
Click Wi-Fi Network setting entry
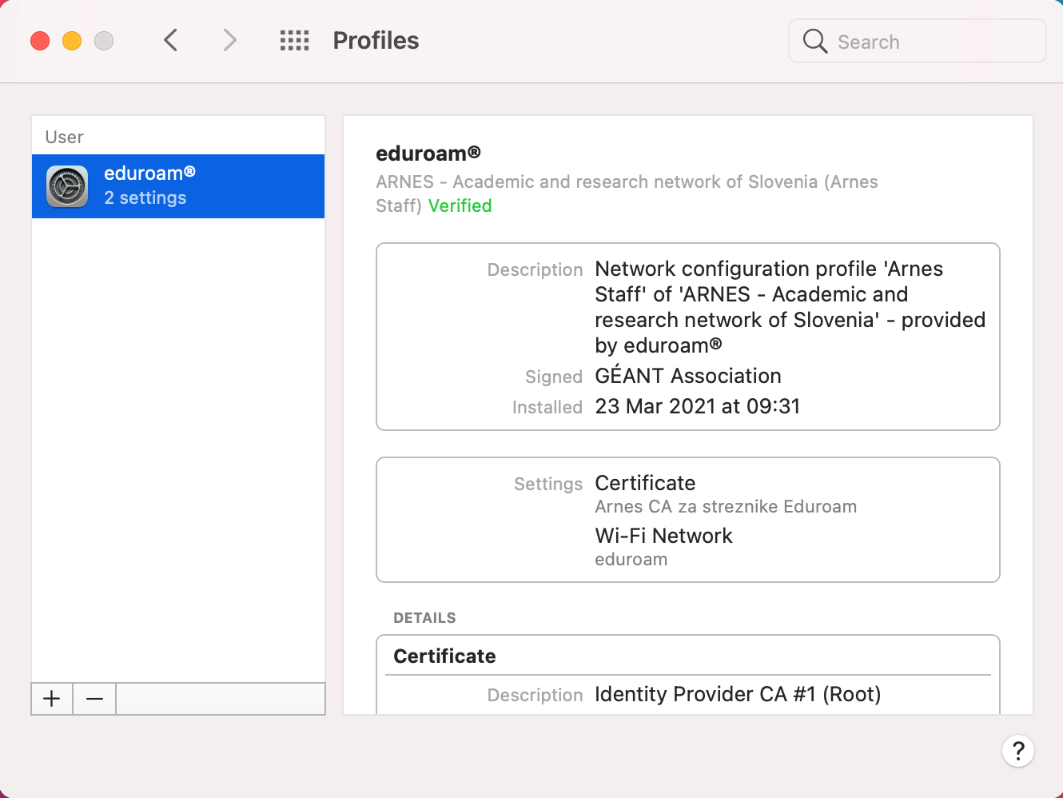(x=663, y=536)
